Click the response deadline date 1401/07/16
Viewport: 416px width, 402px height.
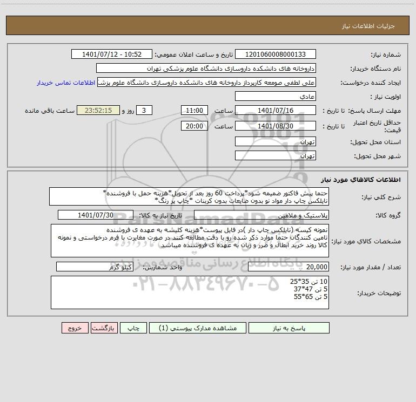coord(276,110)
